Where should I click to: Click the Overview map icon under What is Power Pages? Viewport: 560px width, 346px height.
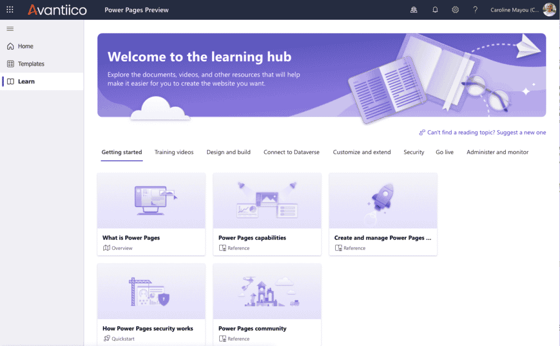click(x=107, y=248)
